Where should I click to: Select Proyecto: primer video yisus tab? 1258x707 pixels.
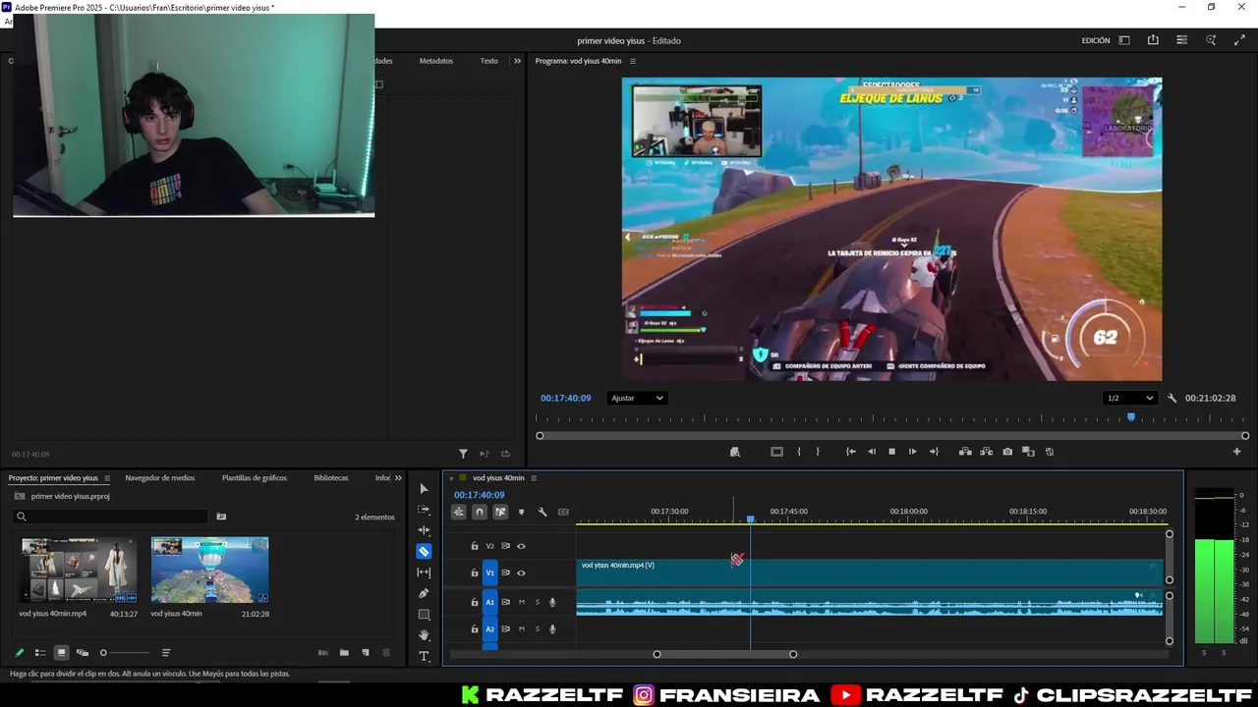click(x=53, y=478)
